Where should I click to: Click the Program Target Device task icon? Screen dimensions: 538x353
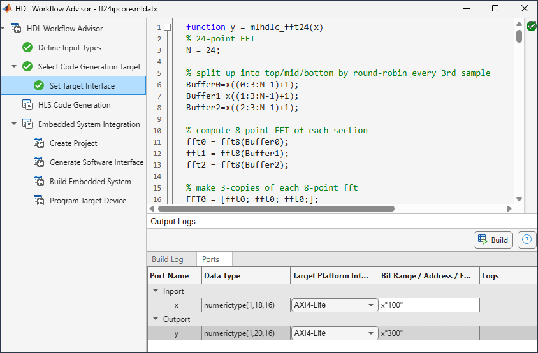click(39, 200)
